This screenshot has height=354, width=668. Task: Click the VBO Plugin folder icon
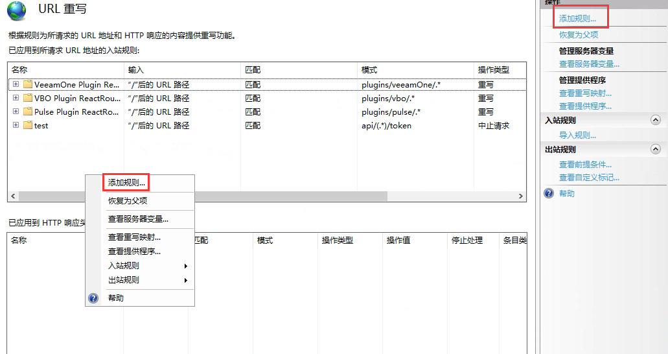tap(28, 98)
